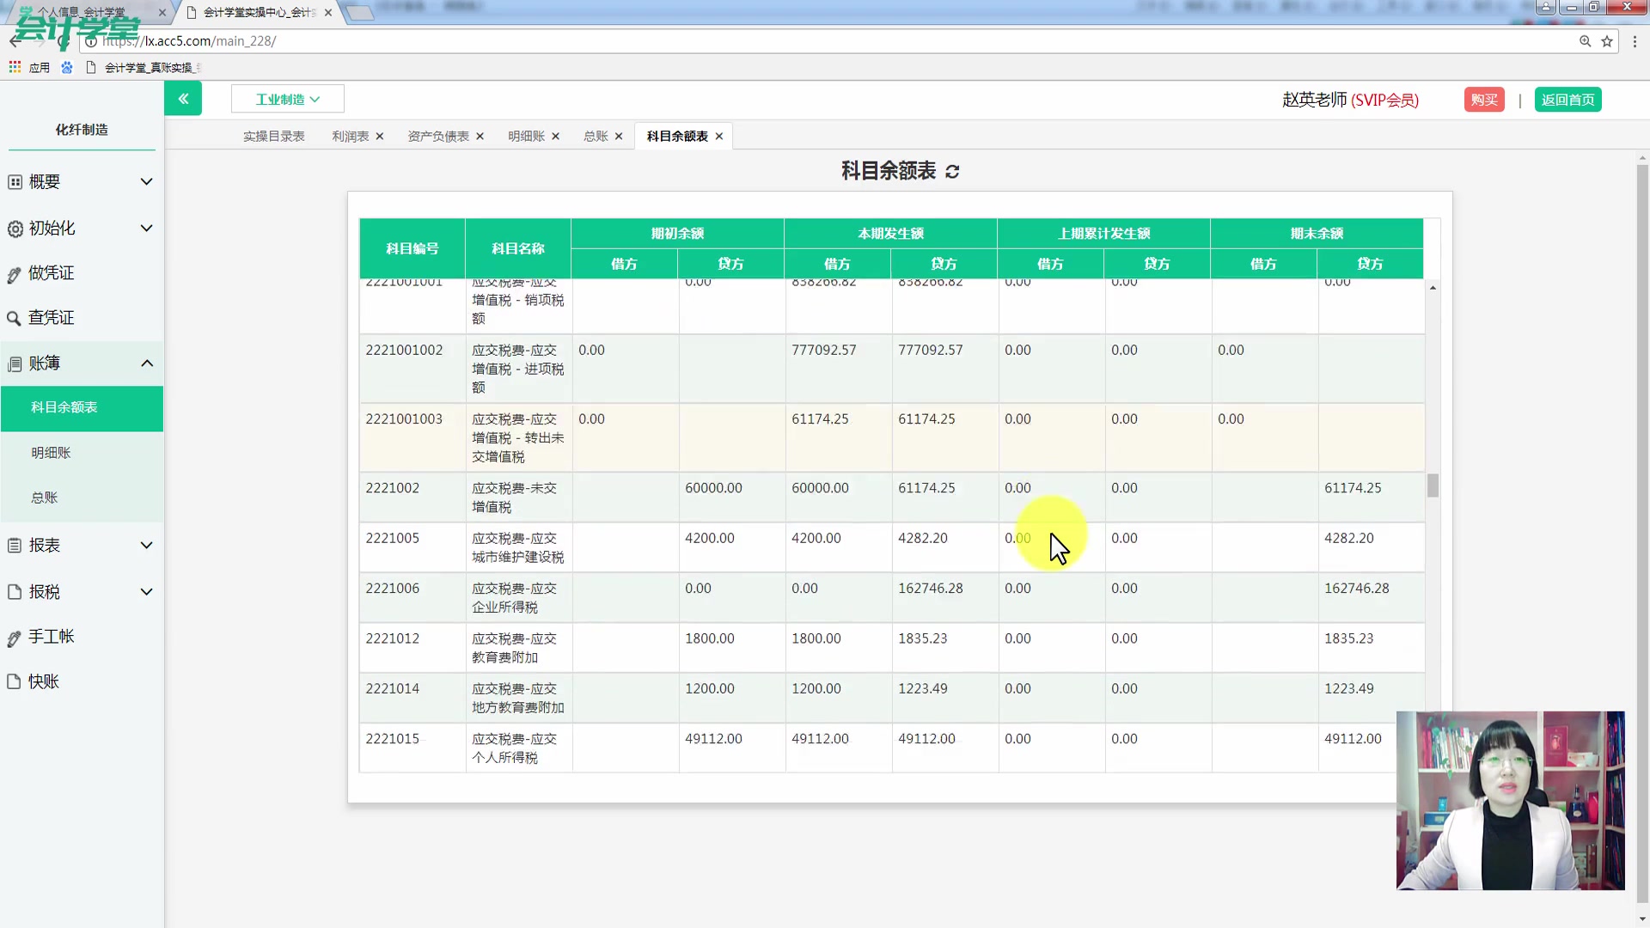Click the 账簿 book icon in sidebar
Image resolution: width=1650 pixels, height=928 pixels.
point(14,363)
